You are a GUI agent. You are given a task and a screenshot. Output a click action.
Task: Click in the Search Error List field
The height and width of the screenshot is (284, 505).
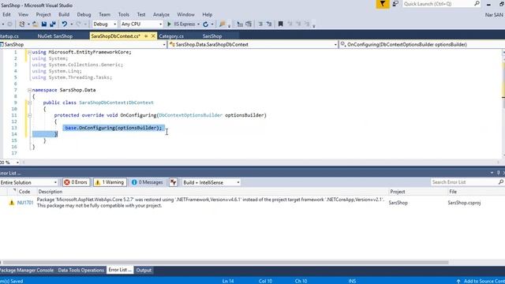pyautogui.click(x=464, y=182)
